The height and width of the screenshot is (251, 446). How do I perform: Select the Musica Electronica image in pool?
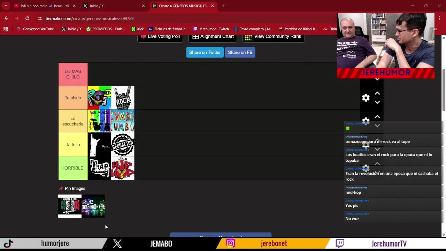click(93, 206)
